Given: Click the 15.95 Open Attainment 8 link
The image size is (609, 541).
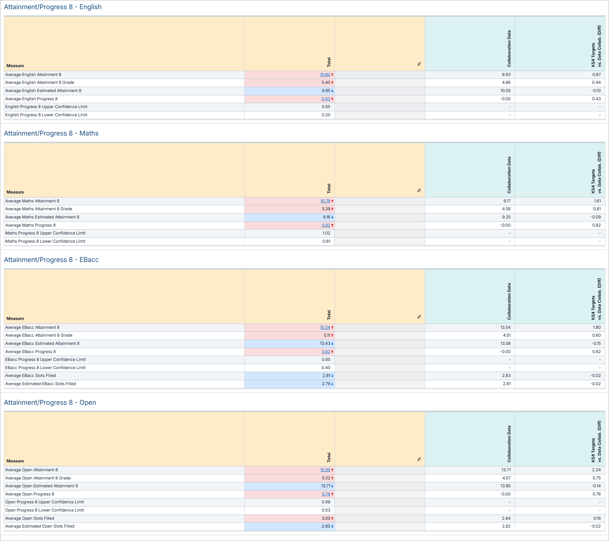Looking at the screenshot, I should [x=325, y=470].
